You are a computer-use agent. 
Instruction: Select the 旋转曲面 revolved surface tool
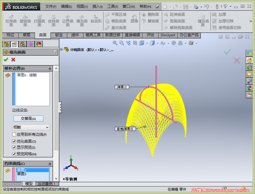(x=25, y=21)
